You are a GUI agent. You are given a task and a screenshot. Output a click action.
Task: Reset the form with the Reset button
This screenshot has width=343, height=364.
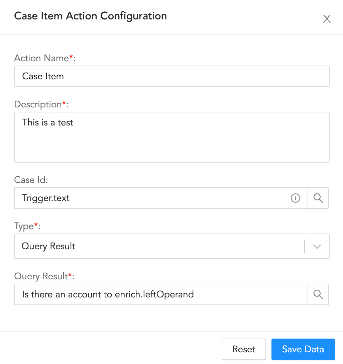tap(244, 349)
